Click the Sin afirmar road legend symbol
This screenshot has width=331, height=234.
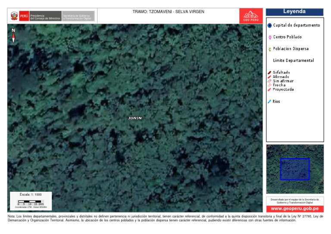(x=269, y=81)
